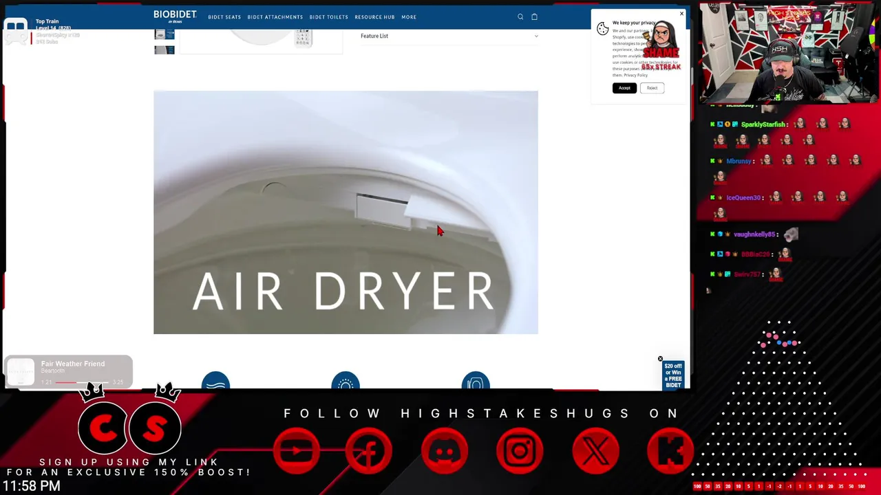Reject the cookie privacy notice

click(x=652, y=88)
